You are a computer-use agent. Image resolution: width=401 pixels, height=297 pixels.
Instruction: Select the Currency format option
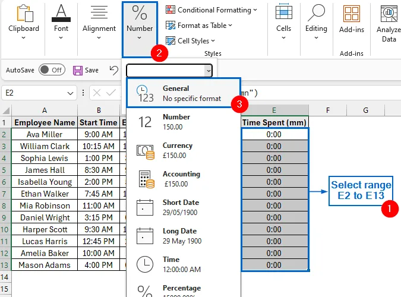point(184,150)
